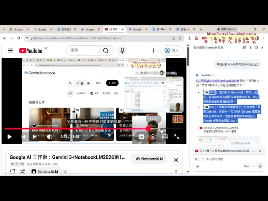Expand the tab search chevron
The image size is (268, 201).
coord(4,29)
